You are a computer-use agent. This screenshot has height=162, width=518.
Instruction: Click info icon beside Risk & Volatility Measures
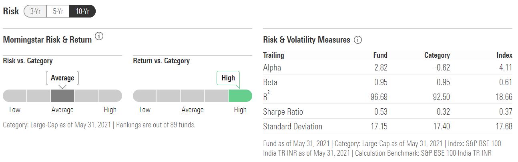tap(358, 40)
